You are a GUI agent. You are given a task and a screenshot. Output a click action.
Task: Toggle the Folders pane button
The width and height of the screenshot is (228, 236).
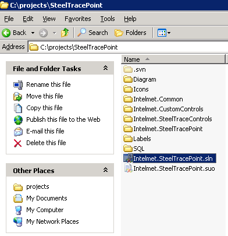pyautogui.click(x=130, y=33)
